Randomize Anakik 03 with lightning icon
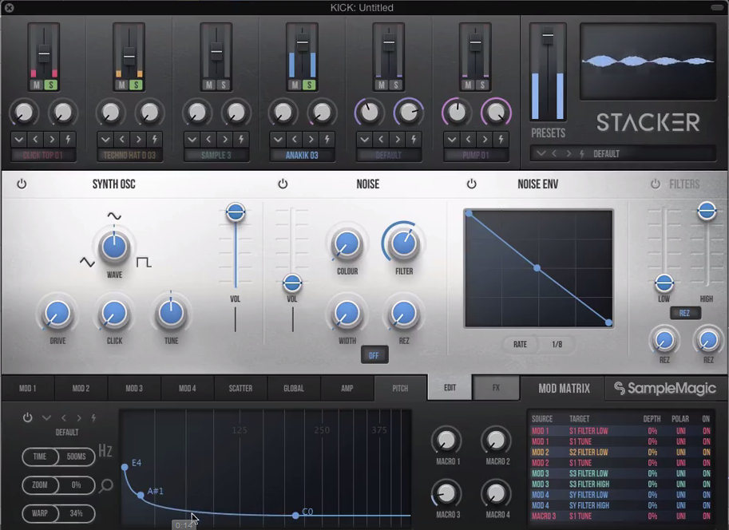729x530 pixels. pyautogui.click(x=327, y=139)
